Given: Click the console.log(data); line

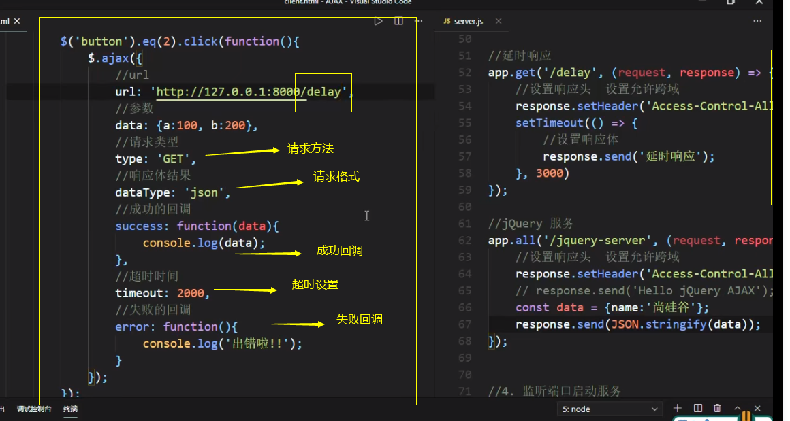Looking at the screenshot, I should (x=204, y=243).
